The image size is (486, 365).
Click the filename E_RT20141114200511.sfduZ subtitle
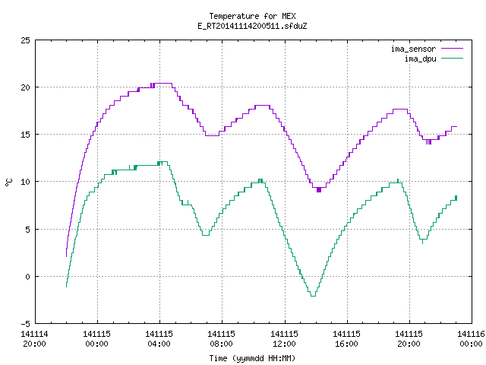tap(252, 26)
